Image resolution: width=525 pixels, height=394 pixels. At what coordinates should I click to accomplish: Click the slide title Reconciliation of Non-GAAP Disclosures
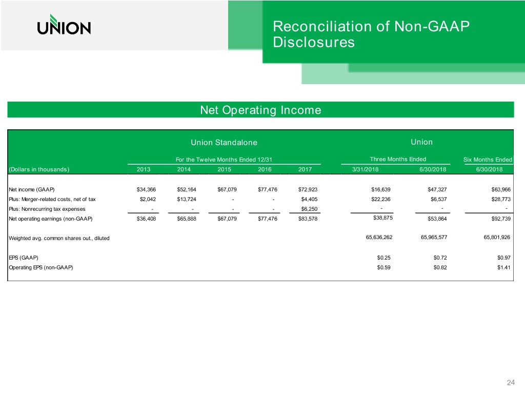(371, 34)
